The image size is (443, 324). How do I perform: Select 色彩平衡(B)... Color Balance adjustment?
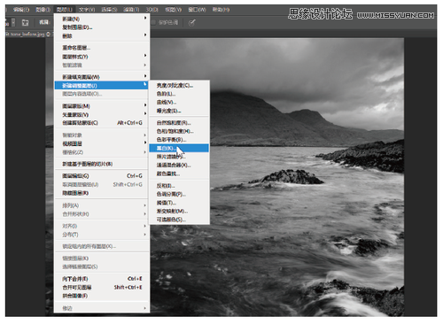click(x=179, y=140)
